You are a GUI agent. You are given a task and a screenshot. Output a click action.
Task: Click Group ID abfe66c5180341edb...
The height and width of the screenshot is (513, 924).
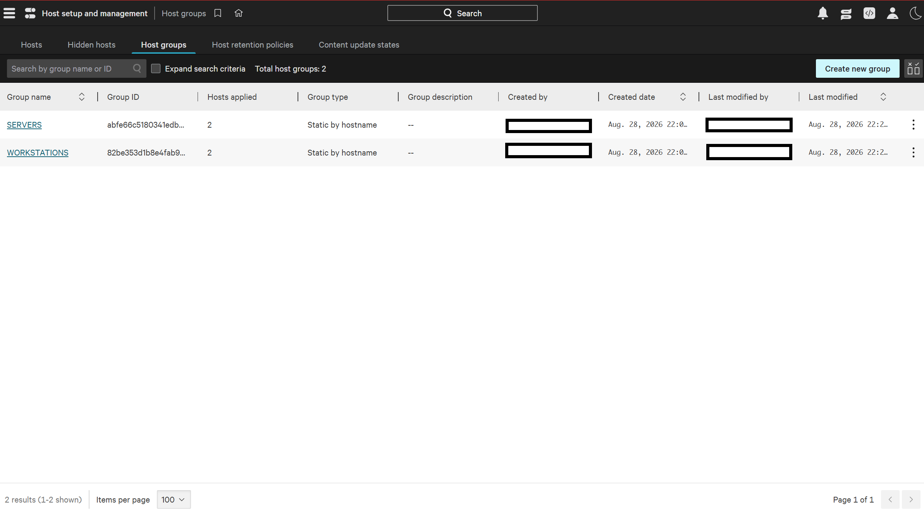click(146, 125)
